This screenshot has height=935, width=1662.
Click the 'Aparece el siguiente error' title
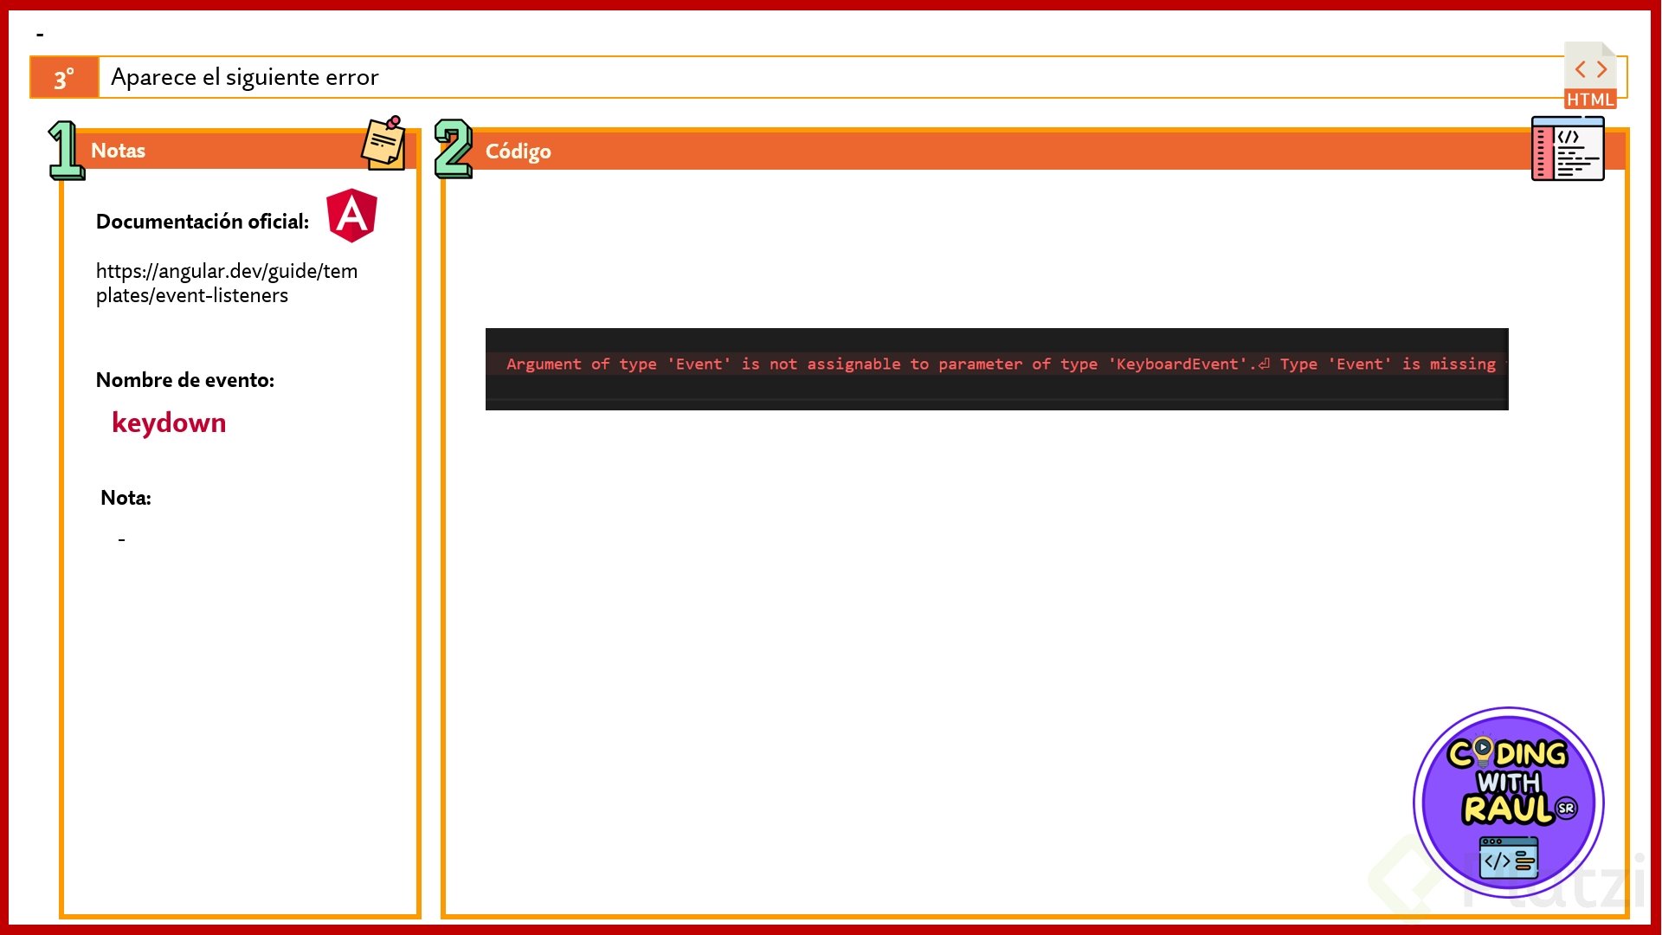(x=245, y=78)
